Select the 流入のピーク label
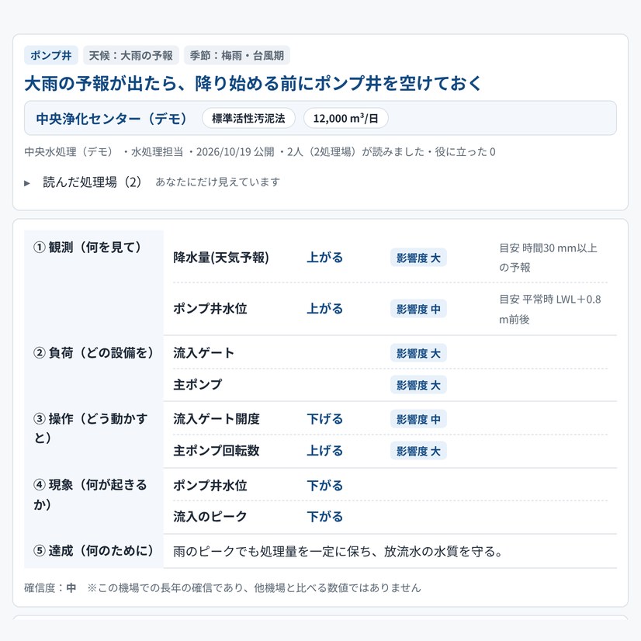 click(x=210, y=516)
